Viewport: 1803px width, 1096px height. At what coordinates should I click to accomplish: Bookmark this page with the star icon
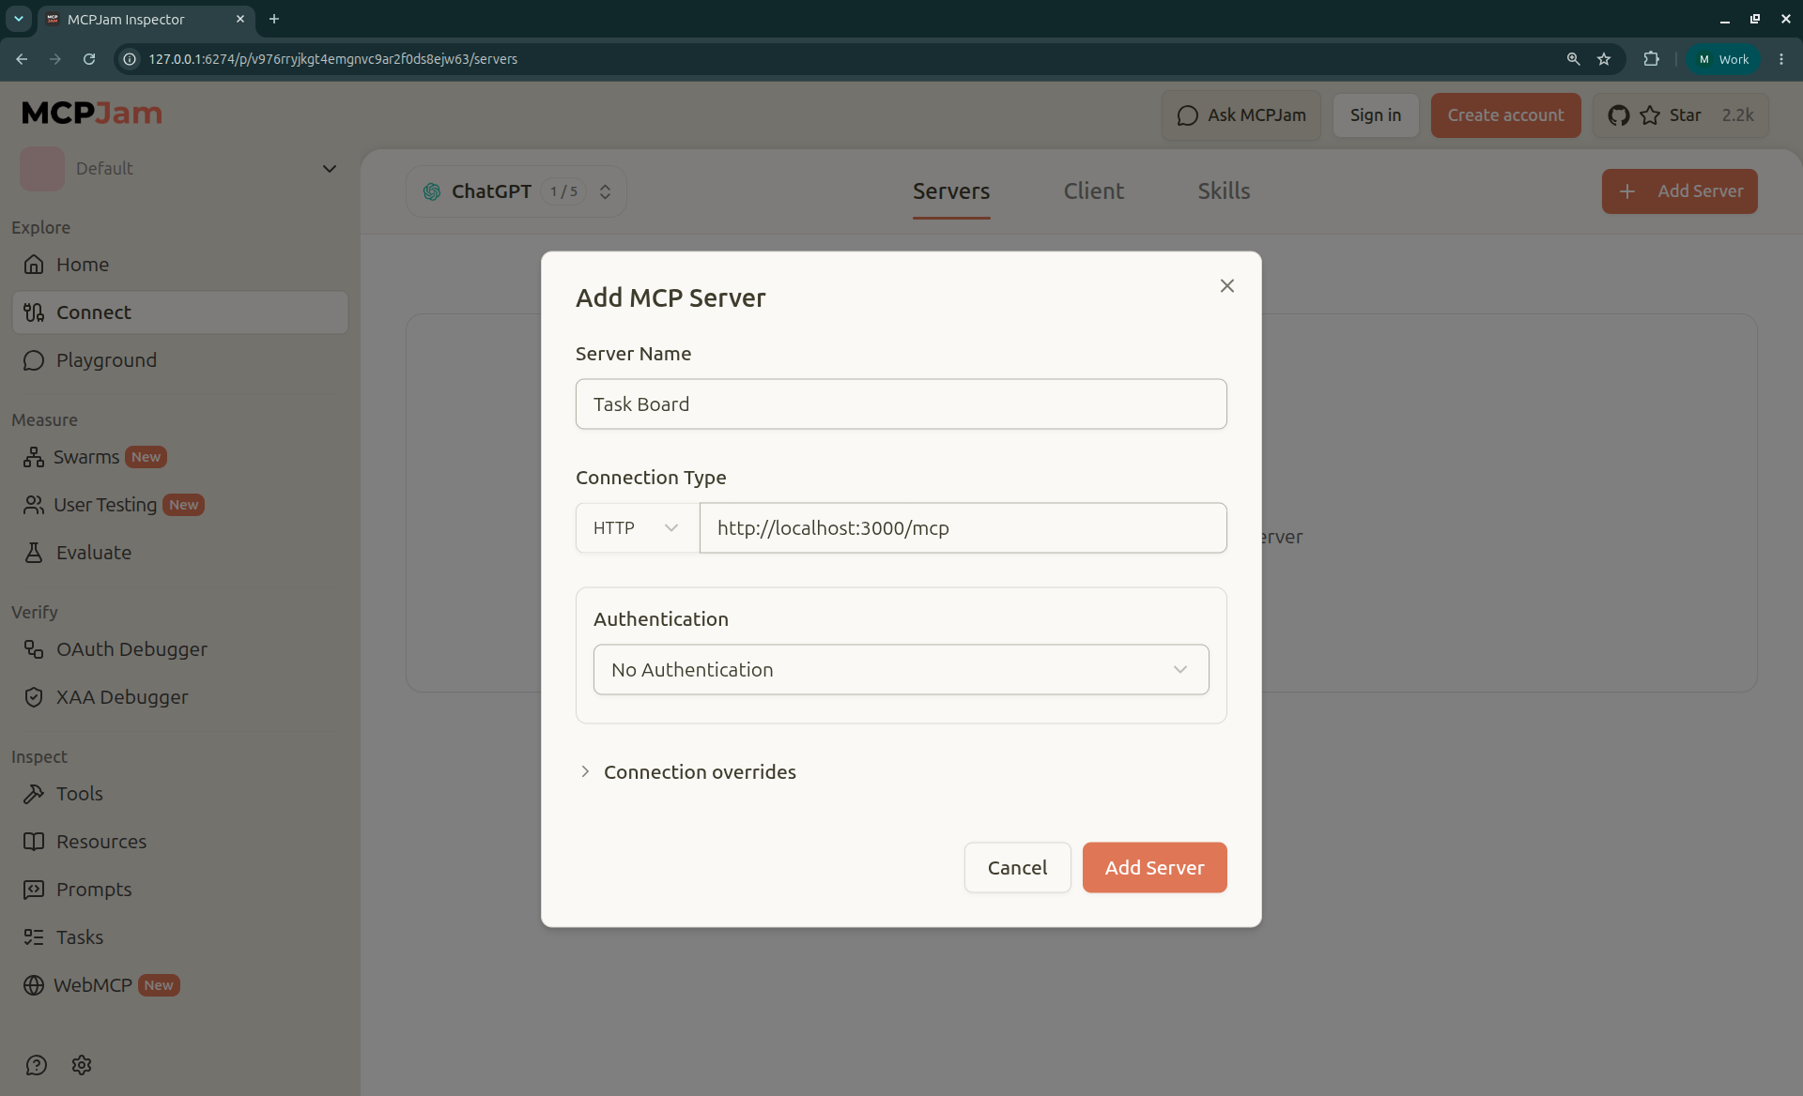pos(1604,59)
